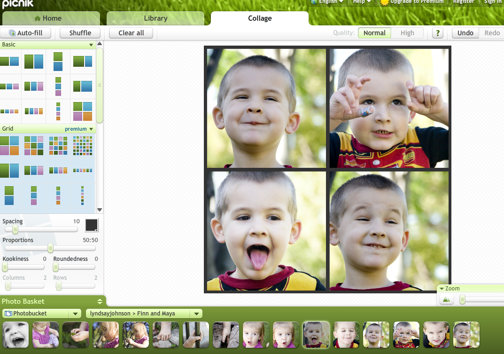Screen dimensions: 504x354
Task: Open the Photobucket source dropdown
Action: [75, 313]
